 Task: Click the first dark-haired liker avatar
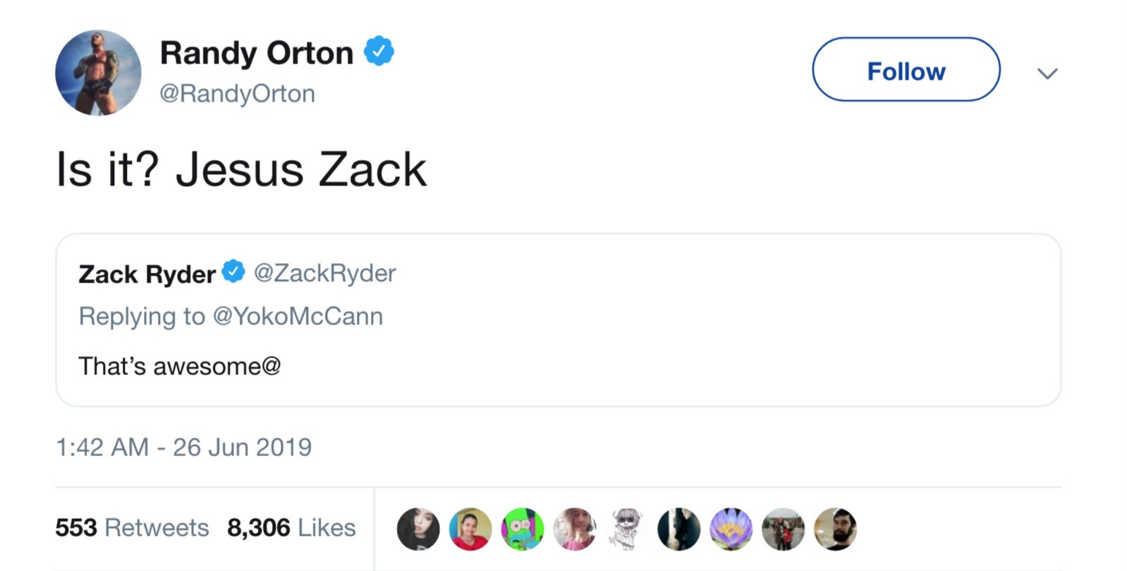[x=418, y=529]
